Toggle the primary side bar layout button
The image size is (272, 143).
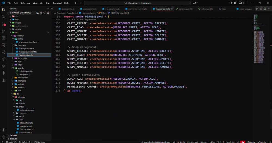[x=236, y=3]
